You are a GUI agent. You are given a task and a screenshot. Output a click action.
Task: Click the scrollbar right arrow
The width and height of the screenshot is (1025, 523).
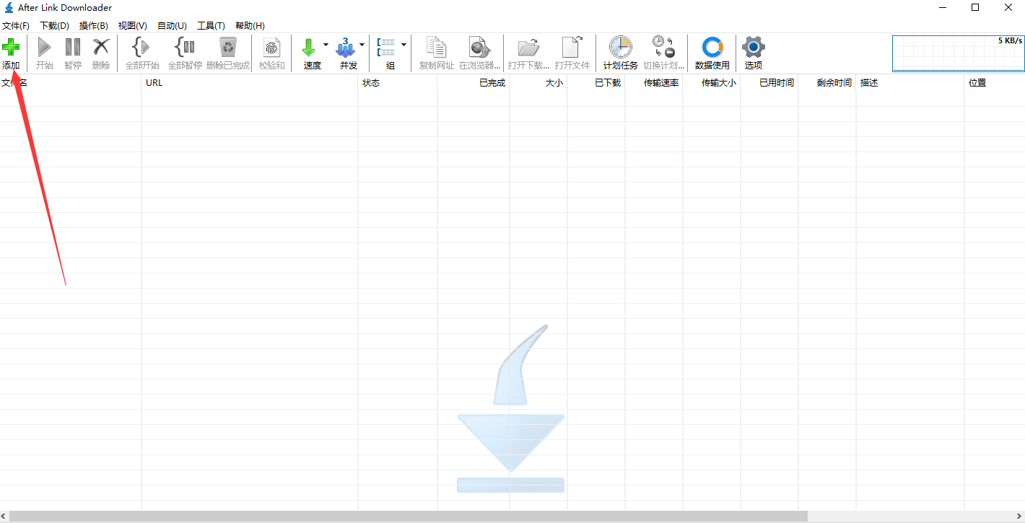(x=1020, y=517)
